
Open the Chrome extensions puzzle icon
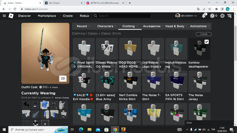pyautogui.click(x=216, y=9)
